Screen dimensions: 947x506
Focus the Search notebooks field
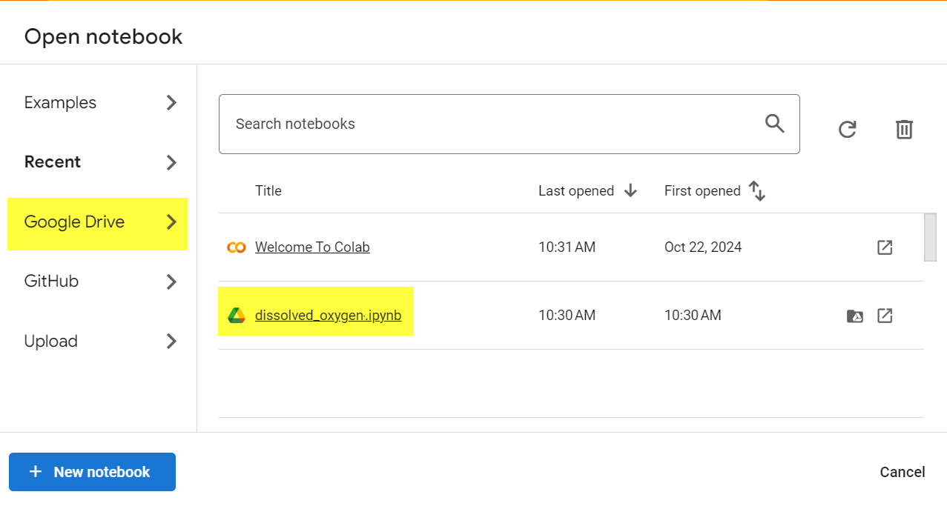pyautogui.click(x=509, y=124)
